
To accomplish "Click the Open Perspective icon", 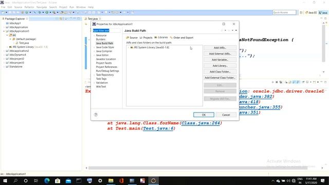I will (301, 12).
